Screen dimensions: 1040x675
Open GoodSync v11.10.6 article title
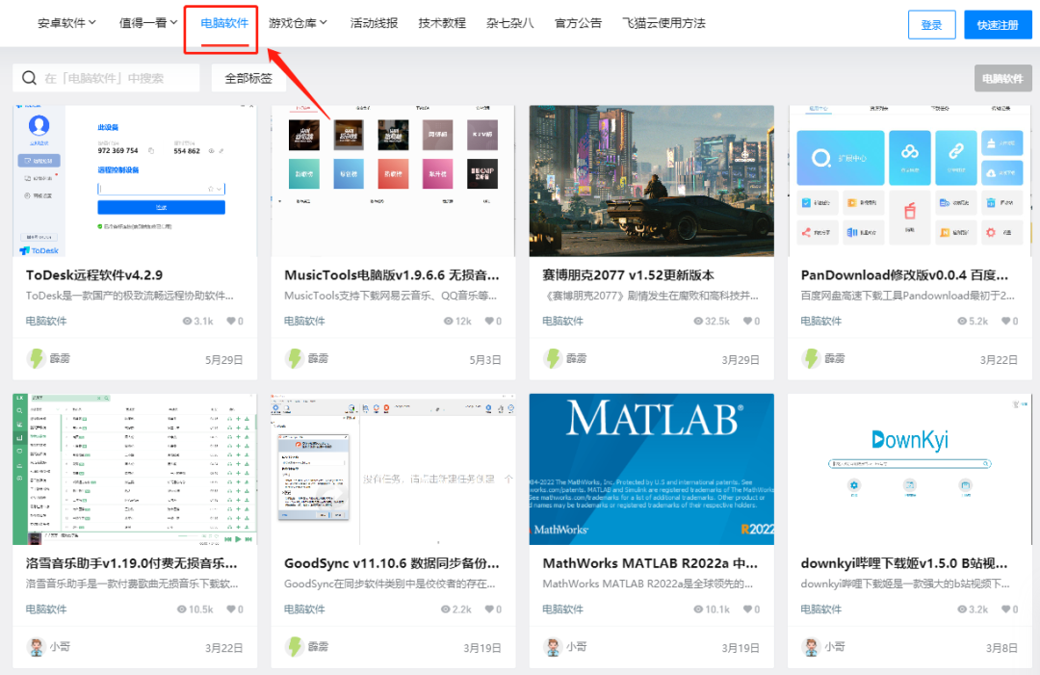click(391, 563)
